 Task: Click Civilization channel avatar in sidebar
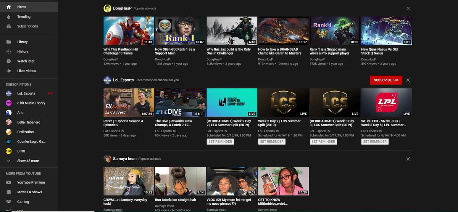tap(9, 132)
